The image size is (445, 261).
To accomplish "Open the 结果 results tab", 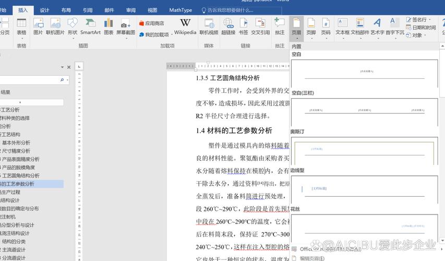I will [x=5, y=92].
